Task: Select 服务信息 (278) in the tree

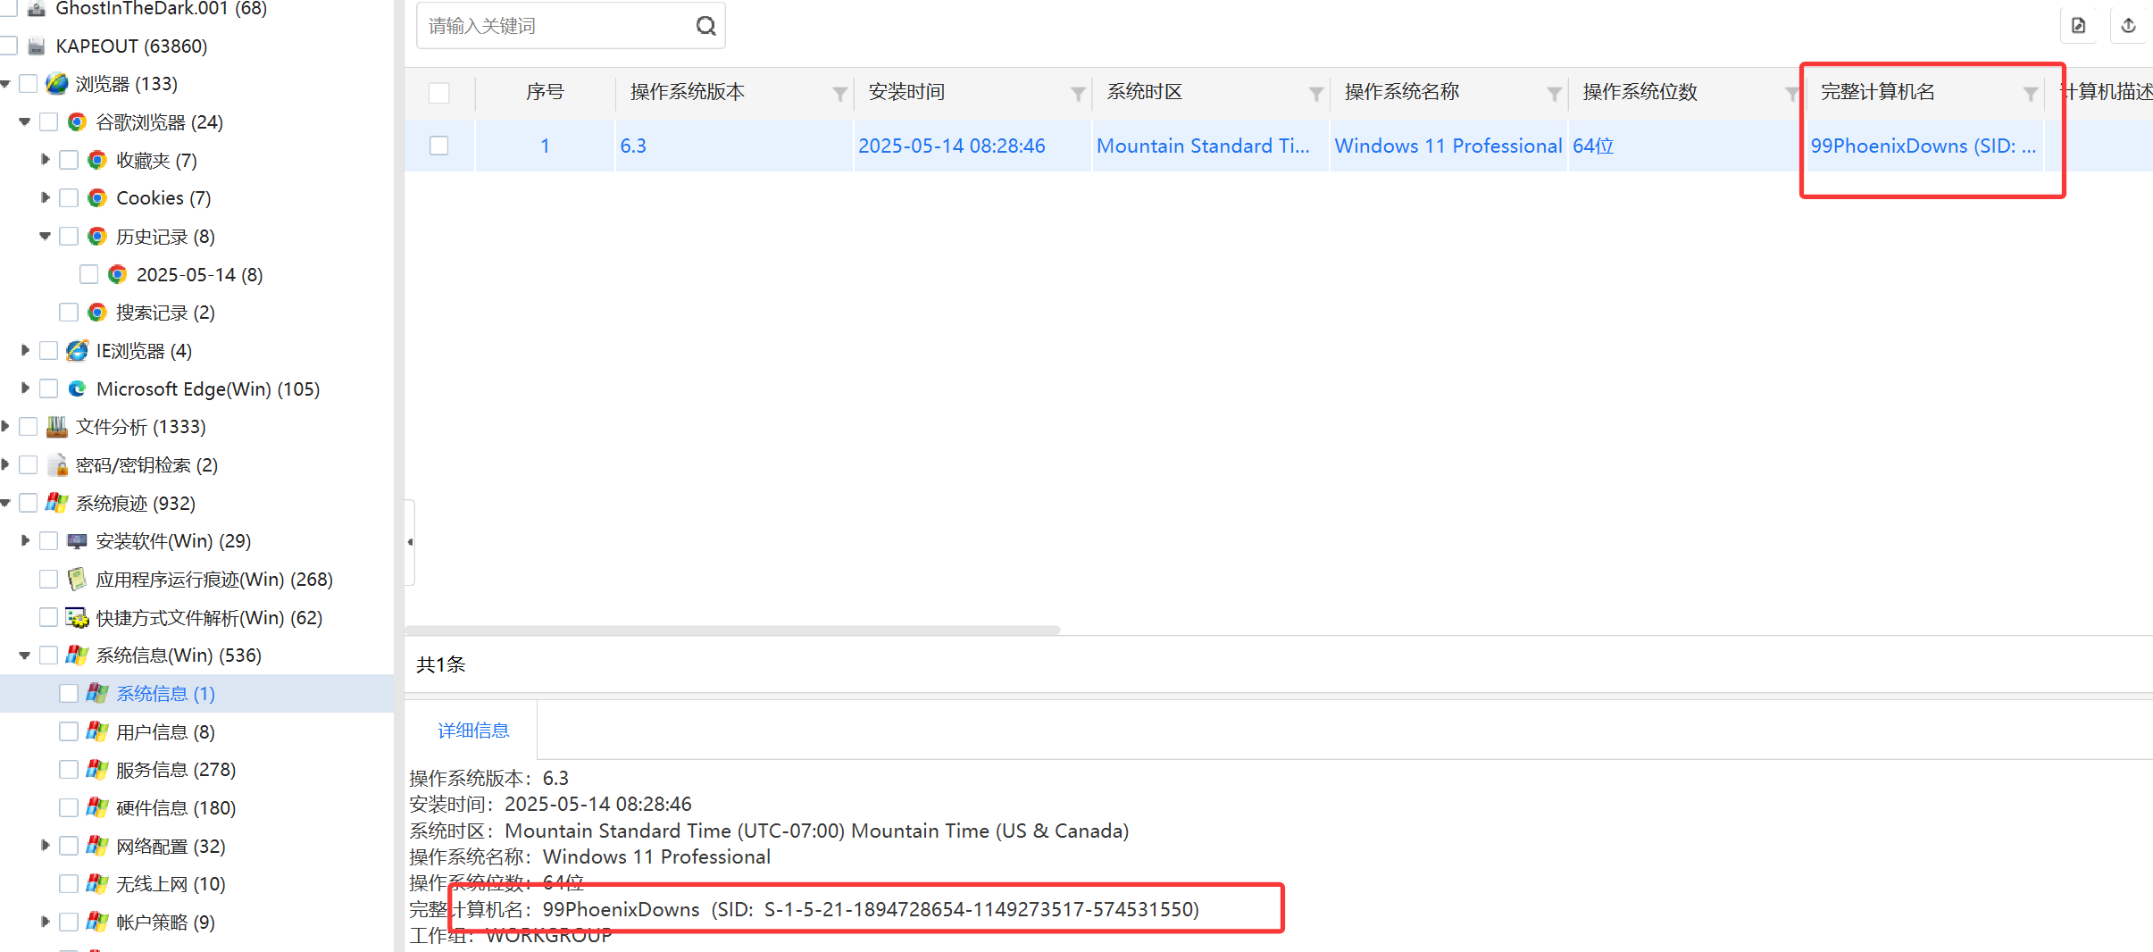Action: tap(176, 770)
